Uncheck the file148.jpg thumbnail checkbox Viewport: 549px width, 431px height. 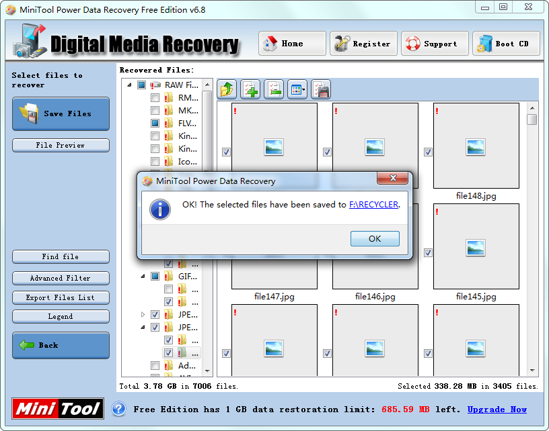pos(428,152)
